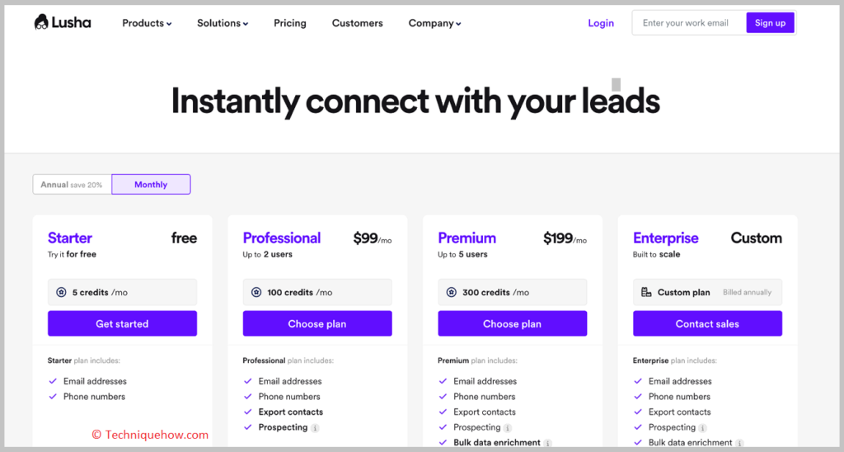844x452 pixels.
Task: Click Choose plan under Professional
Action: point(317,323)
